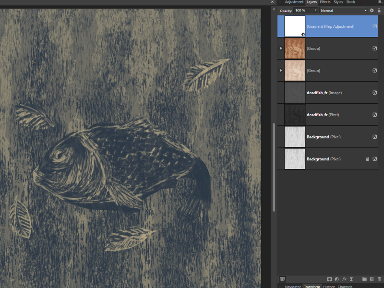384x288 pixels.
Task: Open Layer Effects fx icon
Action: coord(344,279)
